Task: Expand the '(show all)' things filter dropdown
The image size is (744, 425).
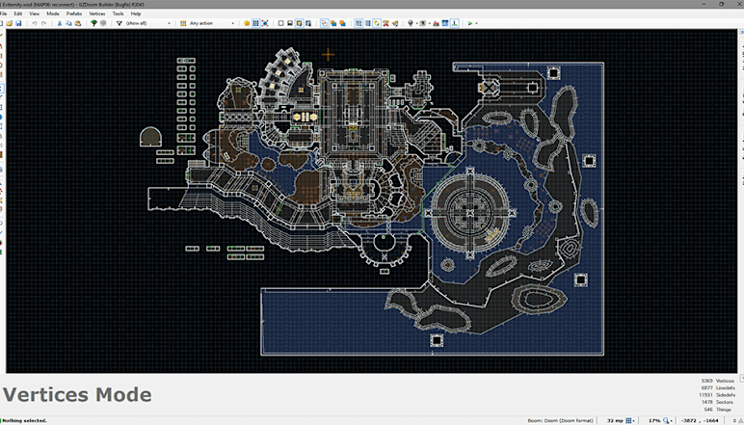Action: [x=169, y=23]
